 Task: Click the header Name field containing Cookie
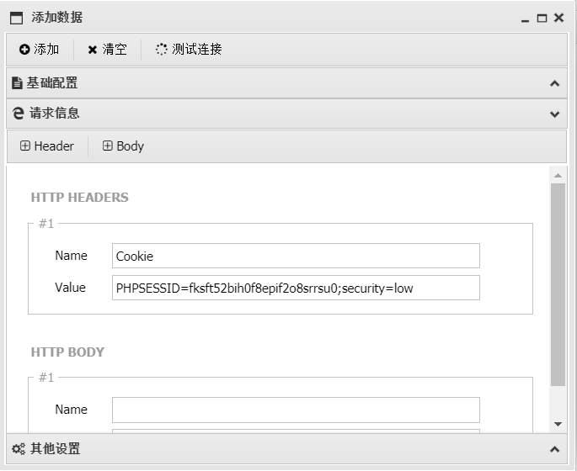pyautogui.click(x=295, y=256)
